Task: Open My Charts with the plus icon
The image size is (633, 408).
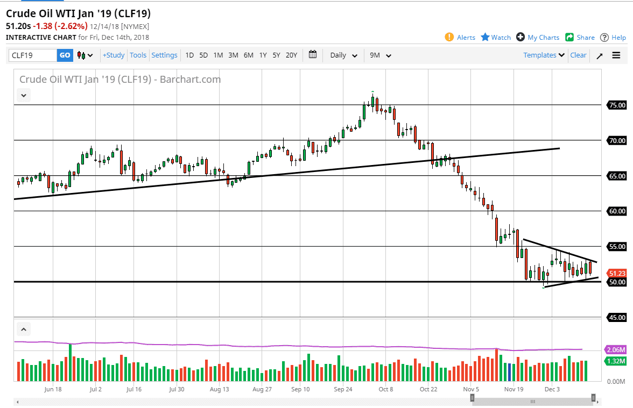Action: click(x=520, y=38)
